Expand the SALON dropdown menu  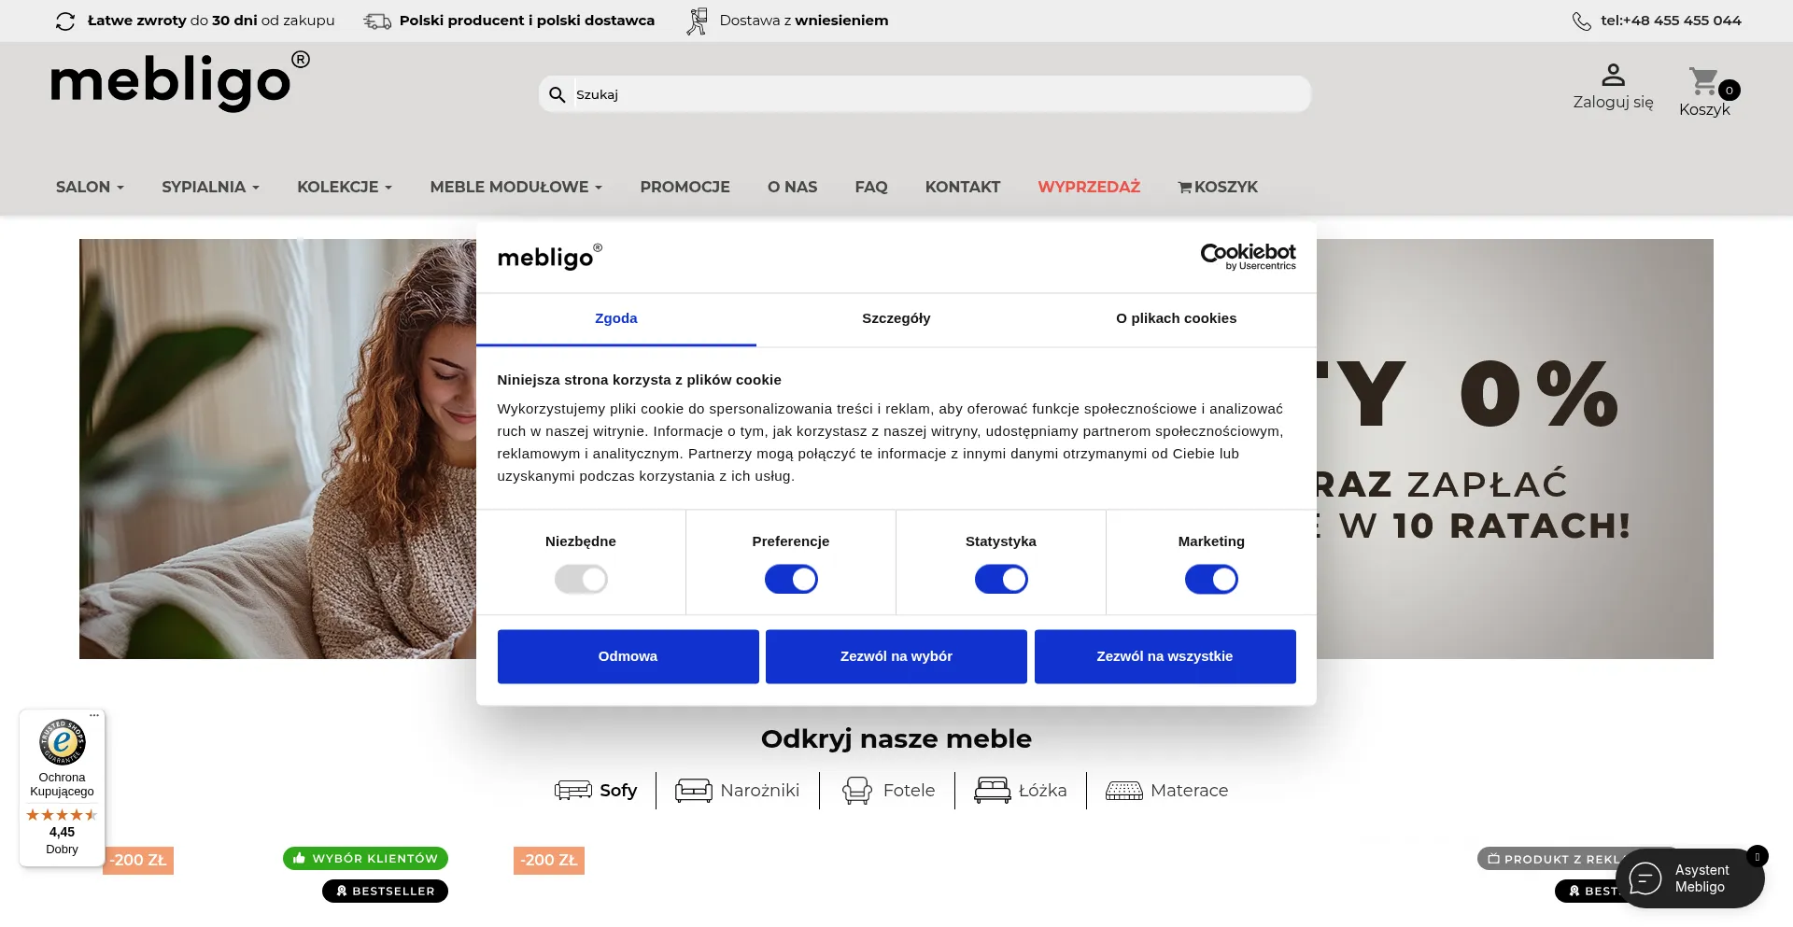tap(90, 187)
